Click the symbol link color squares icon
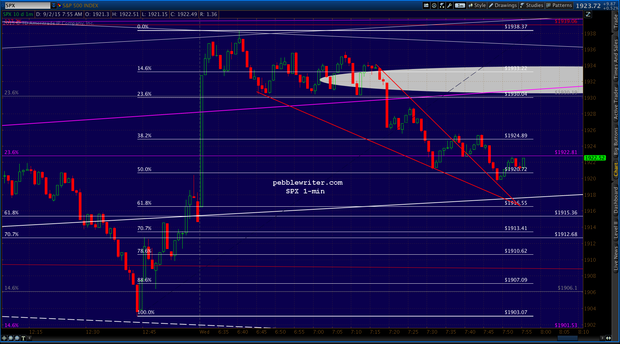This screenshot has height=344, width=620. (x=59, y=5)
